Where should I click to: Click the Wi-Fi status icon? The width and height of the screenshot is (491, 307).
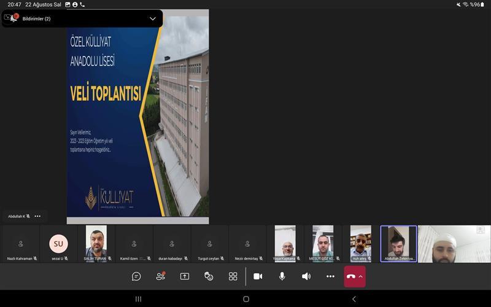pyautogui.click(x=465, y=4)
